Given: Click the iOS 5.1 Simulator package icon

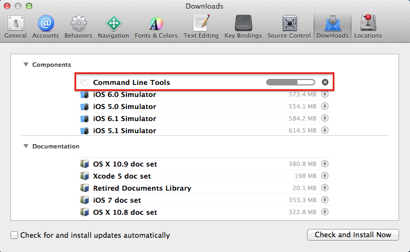Looking at the screenshot, I should [84, 130].
